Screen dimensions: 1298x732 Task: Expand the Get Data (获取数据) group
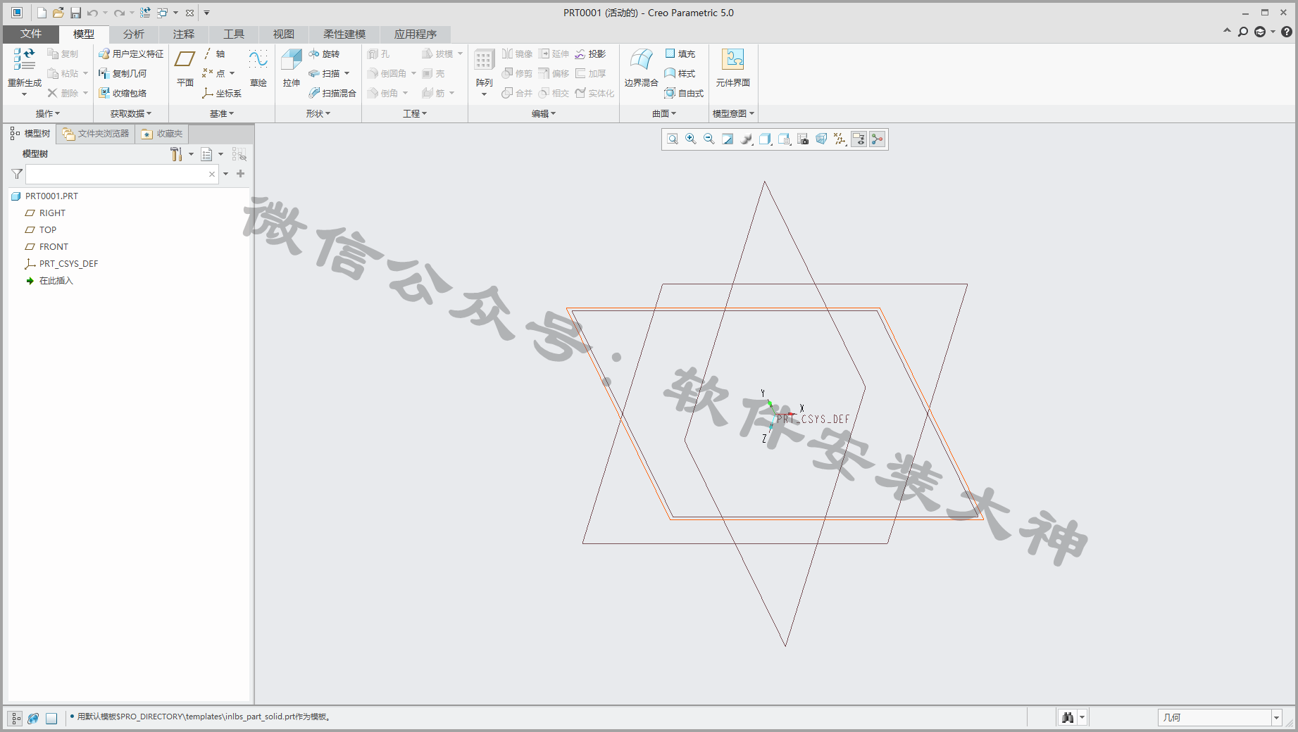point(131,113)
